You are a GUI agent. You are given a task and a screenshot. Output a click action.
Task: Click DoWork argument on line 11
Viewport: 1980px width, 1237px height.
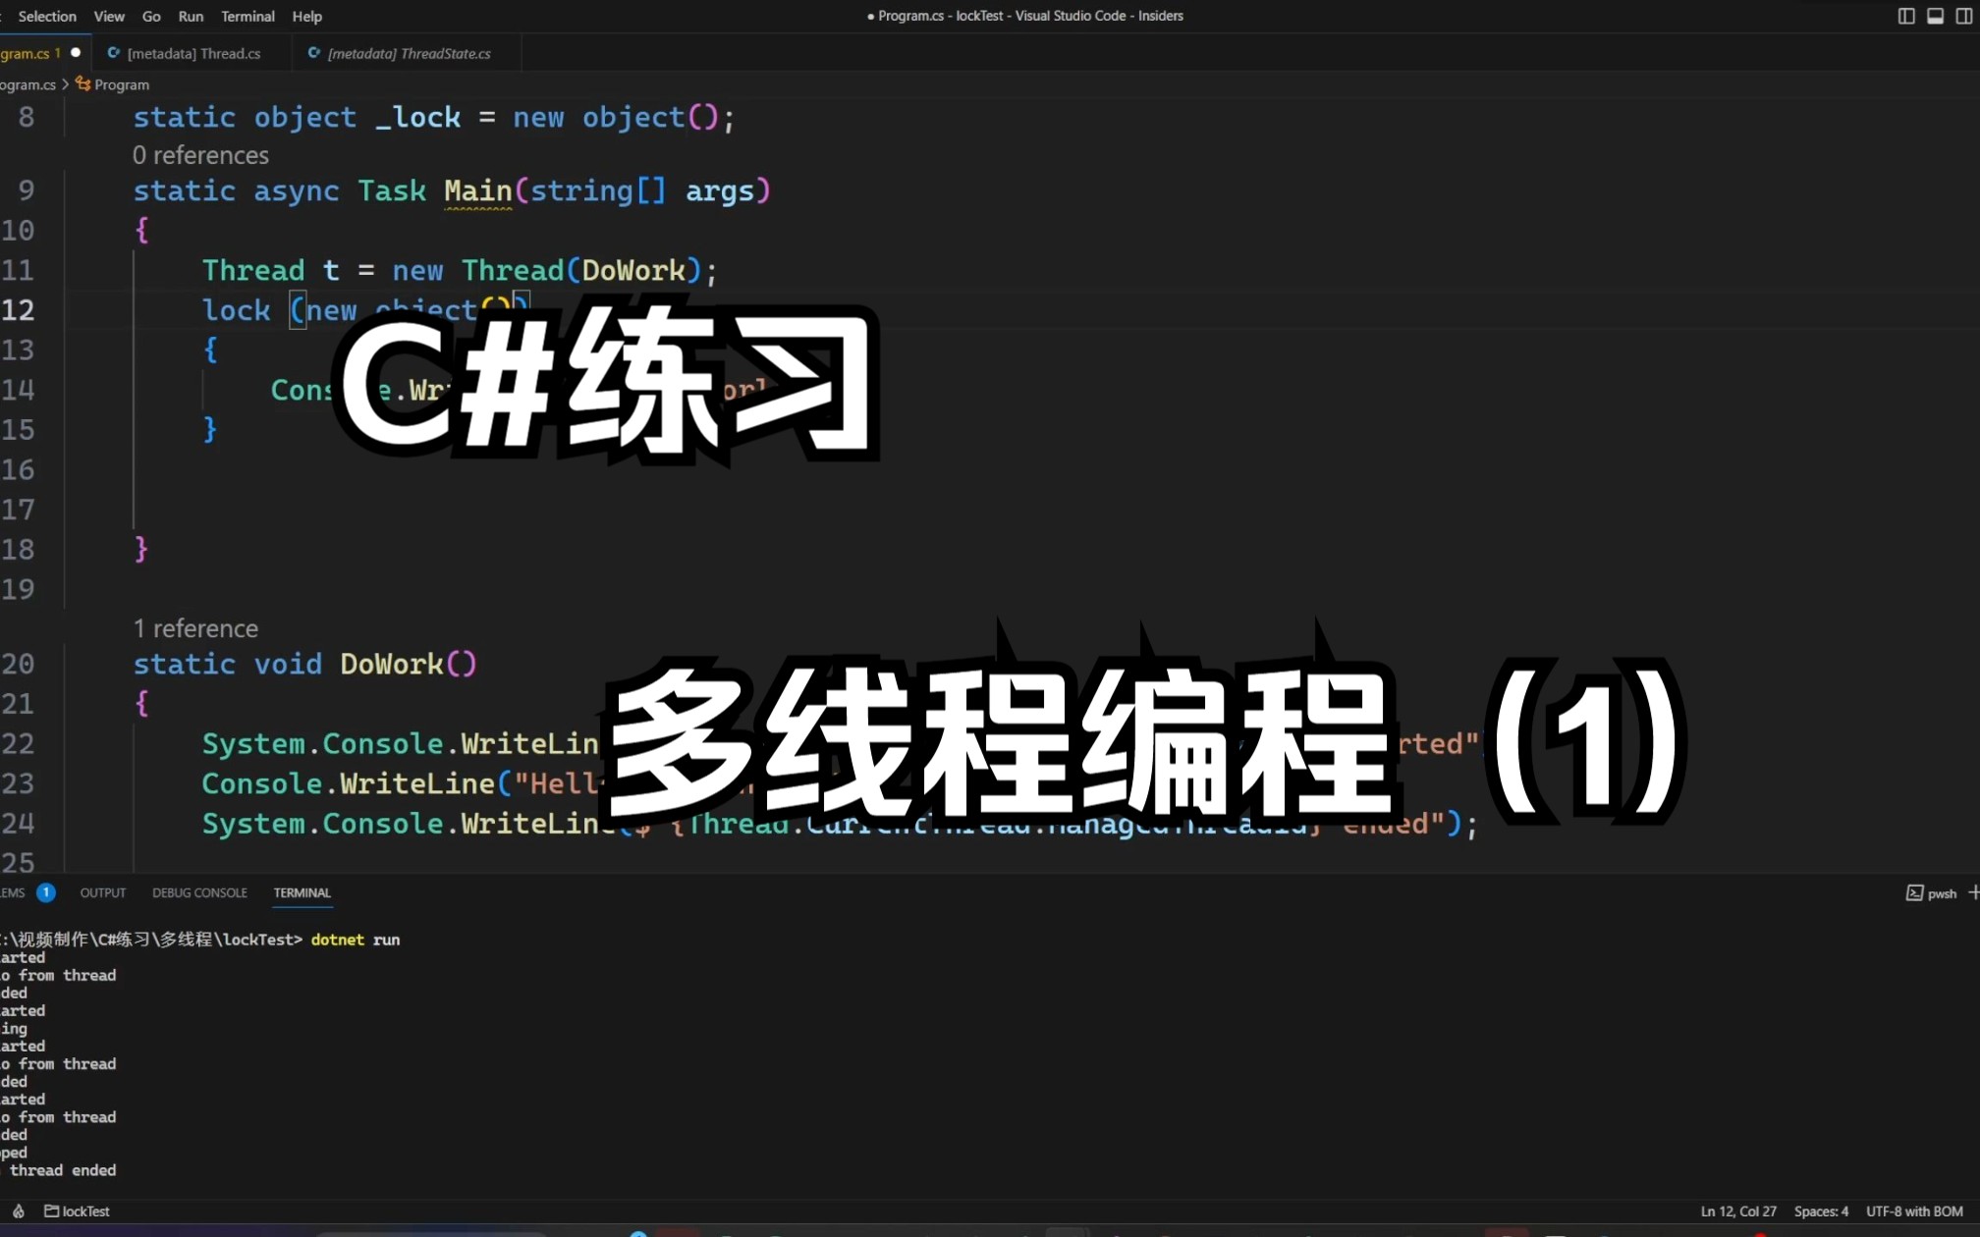point(633,270)
